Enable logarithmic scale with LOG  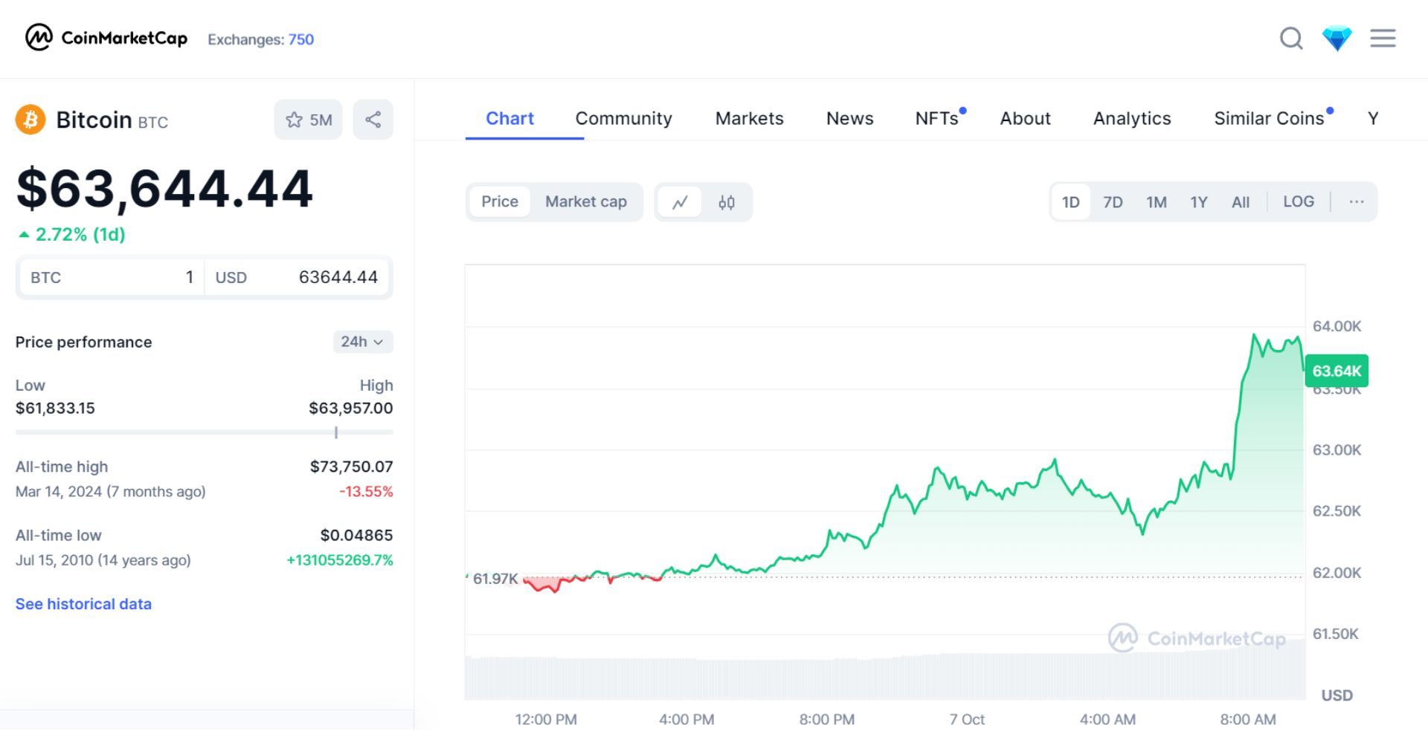(x=1298, y=201)
